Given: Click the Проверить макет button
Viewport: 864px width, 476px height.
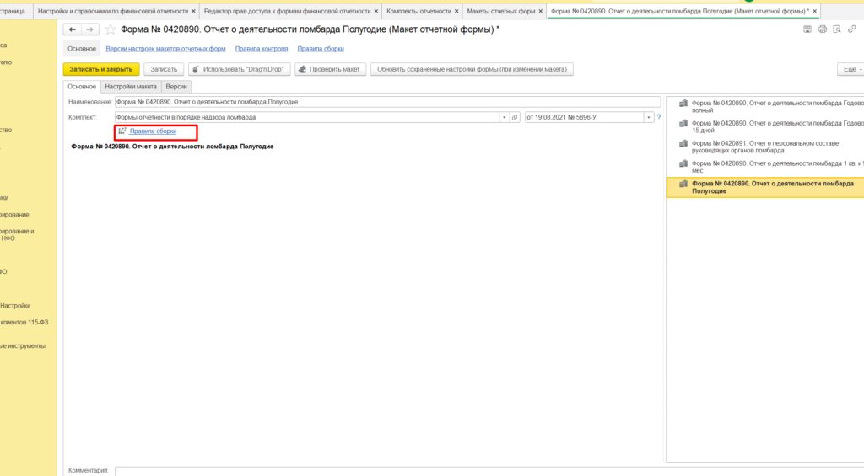Looking at the screenshot, I should (x=329, y=69).
